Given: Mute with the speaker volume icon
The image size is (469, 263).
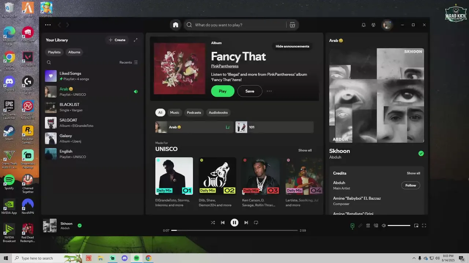Looking at the screenshot, I should coord(384,225).
